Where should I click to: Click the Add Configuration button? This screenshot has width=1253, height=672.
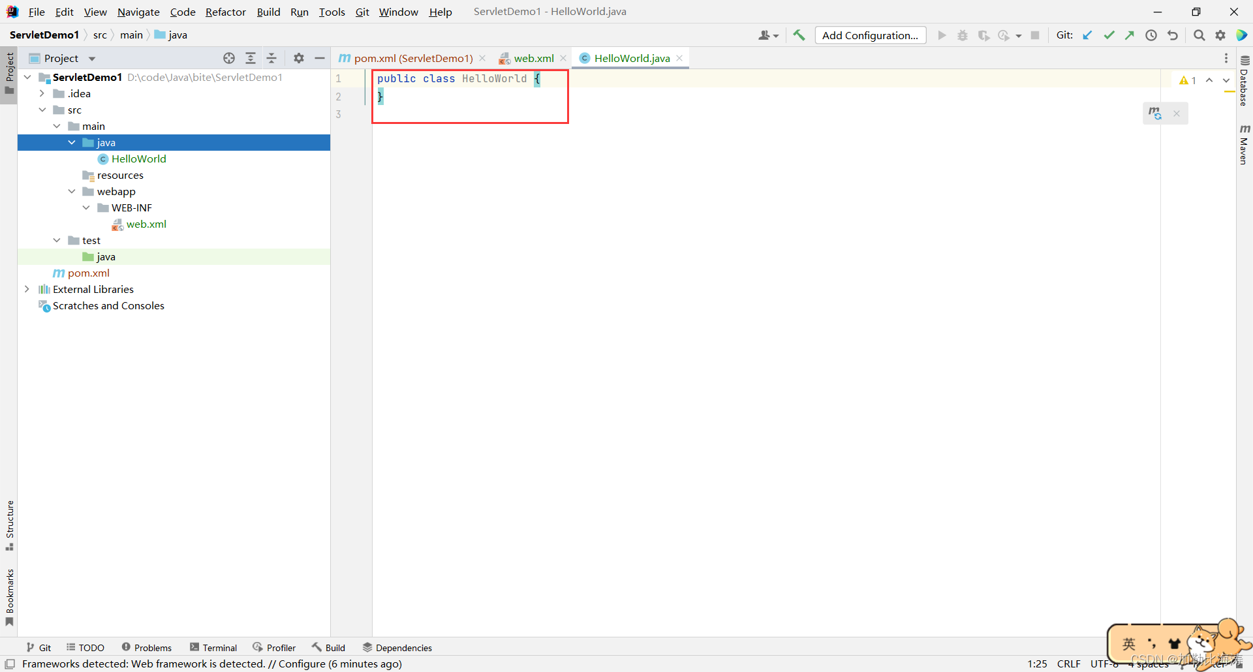(x=871, y=35)
